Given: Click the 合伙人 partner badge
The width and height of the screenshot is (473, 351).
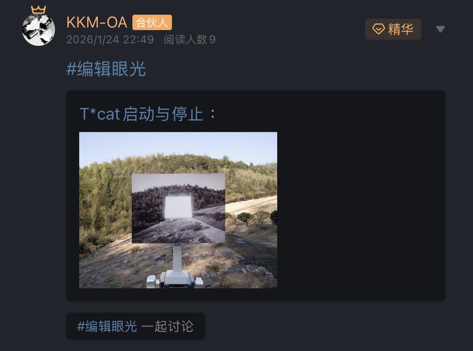Looking at the screenshot, I should coord(152,23).
